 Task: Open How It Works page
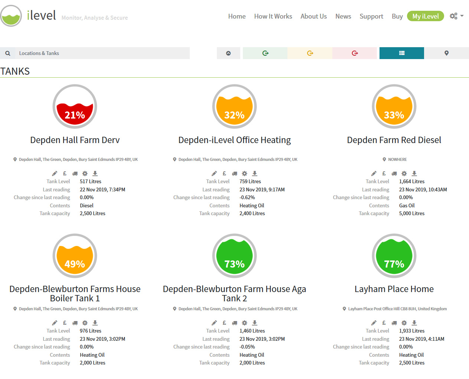point(273,16)
